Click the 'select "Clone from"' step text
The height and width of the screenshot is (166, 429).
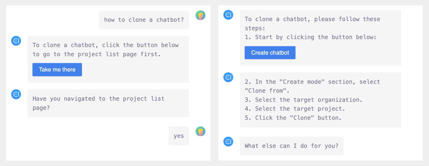312,86
